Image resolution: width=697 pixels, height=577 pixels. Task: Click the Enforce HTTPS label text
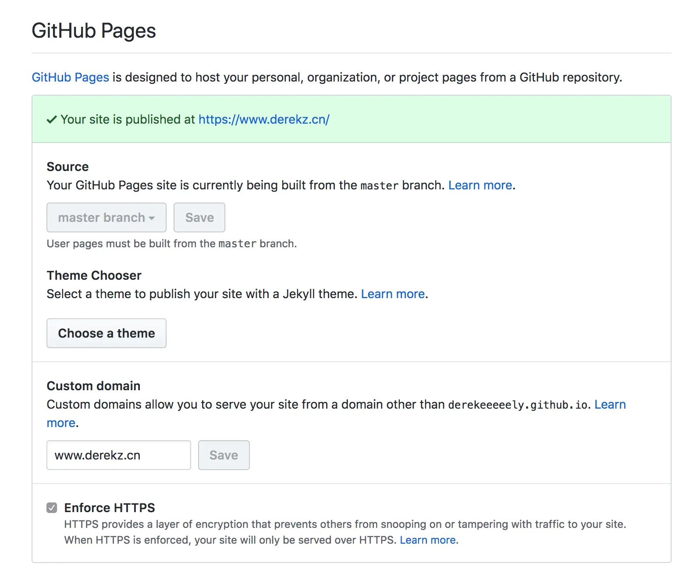point(110,508)
